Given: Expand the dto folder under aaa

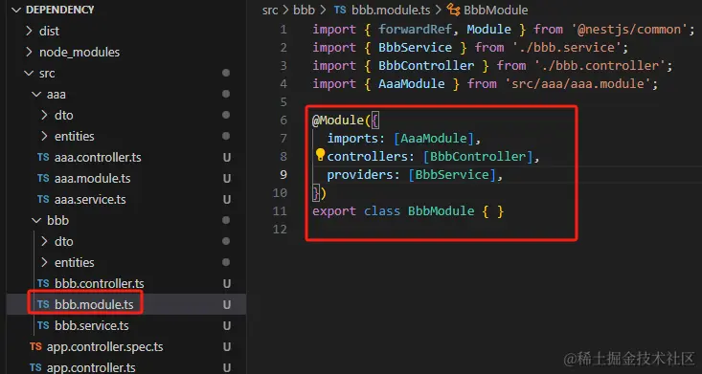Looking at the screenshot, I should (44, 115).
